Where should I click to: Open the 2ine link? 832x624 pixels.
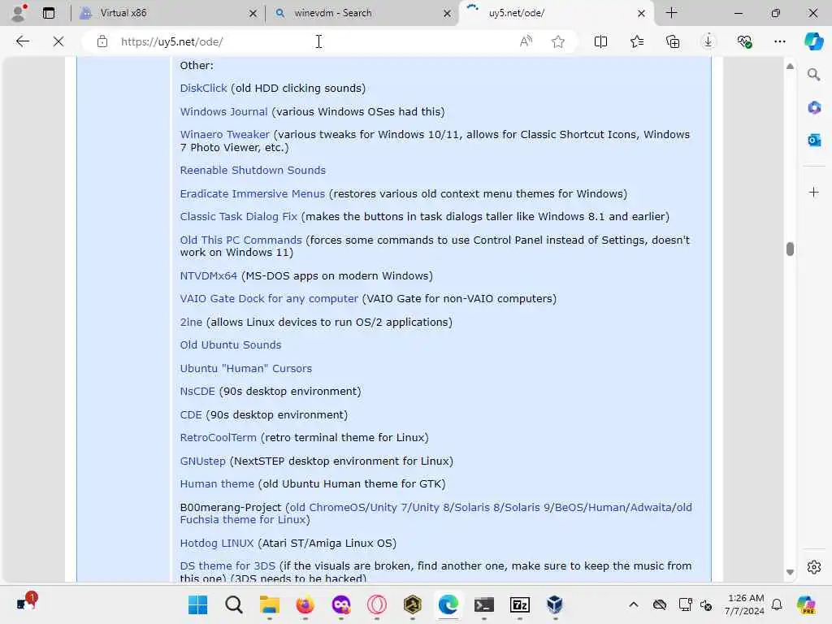190,322
